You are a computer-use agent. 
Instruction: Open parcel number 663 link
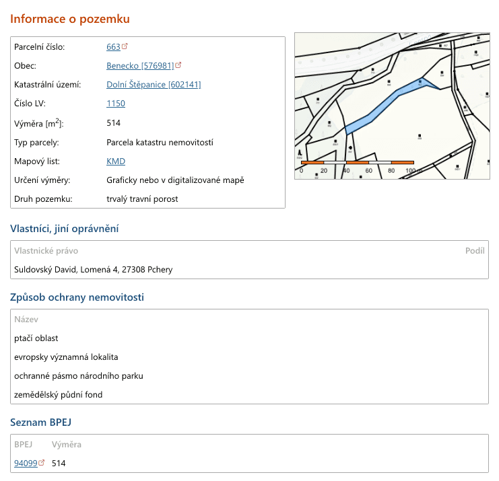(113, 47)
